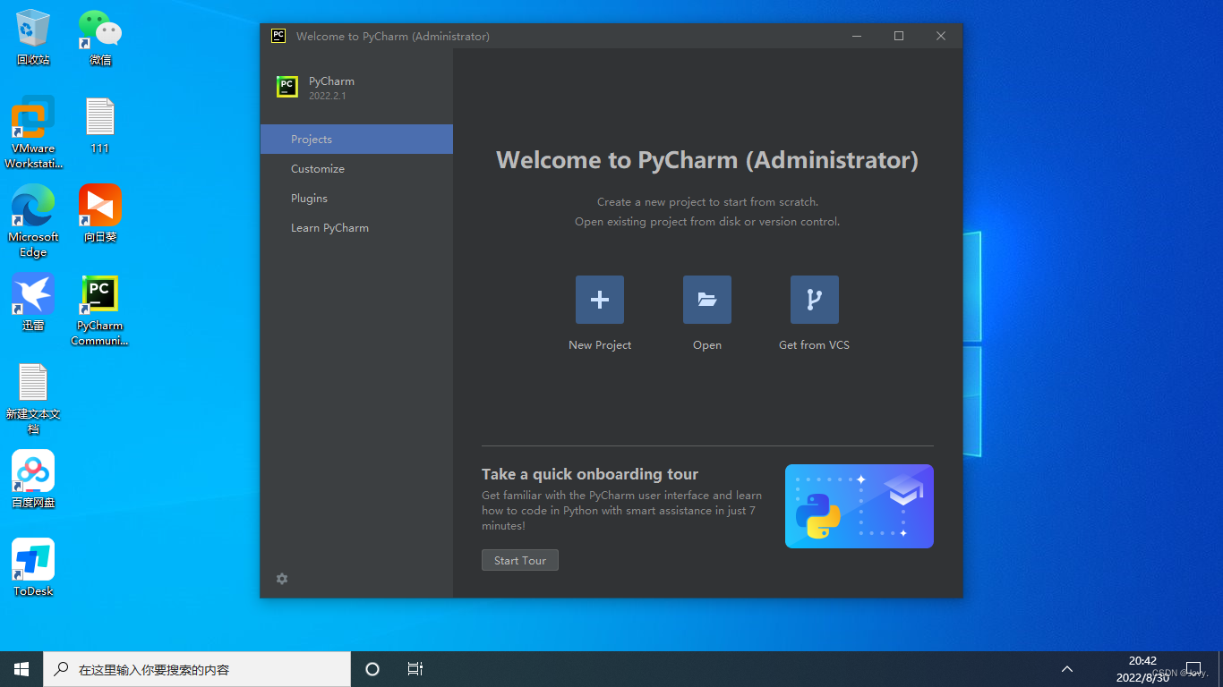This screenshot has height=687, width=1223.
Task: Open the settings gear in PyCharm sidebar
Action: point(282,579)
